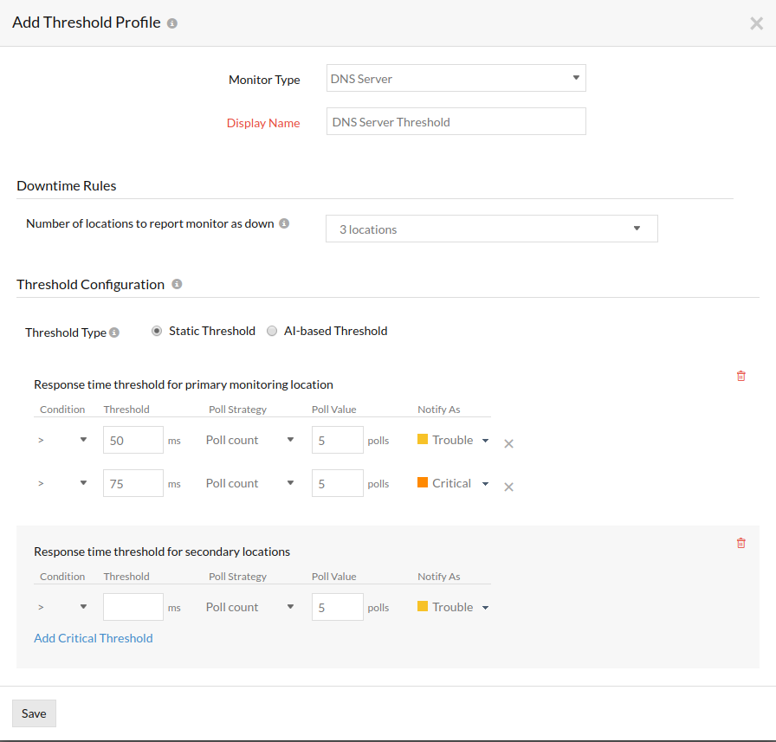The image size is (776, 742).
Task: Open condition dropdown in secondary locations row
Action: click(63, 608)
